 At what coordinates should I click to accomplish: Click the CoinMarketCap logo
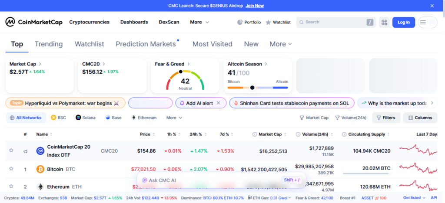click(x=34, y=22)
